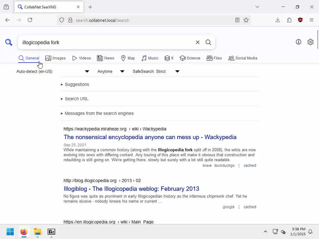Switch to Science category
Image resolution: width=319 pixels, height=239 pixels.
[190, 58]
